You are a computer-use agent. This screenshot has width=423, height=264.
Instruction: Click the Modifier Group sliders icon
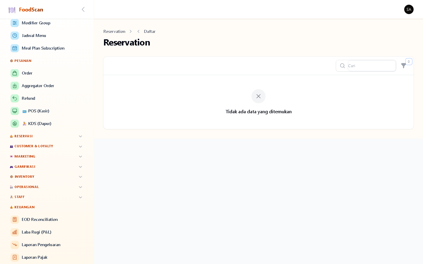click(x=15, y=23)
